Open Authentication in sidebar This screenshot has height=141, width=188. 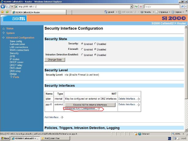pyautogui.click(x=17, y=44)
